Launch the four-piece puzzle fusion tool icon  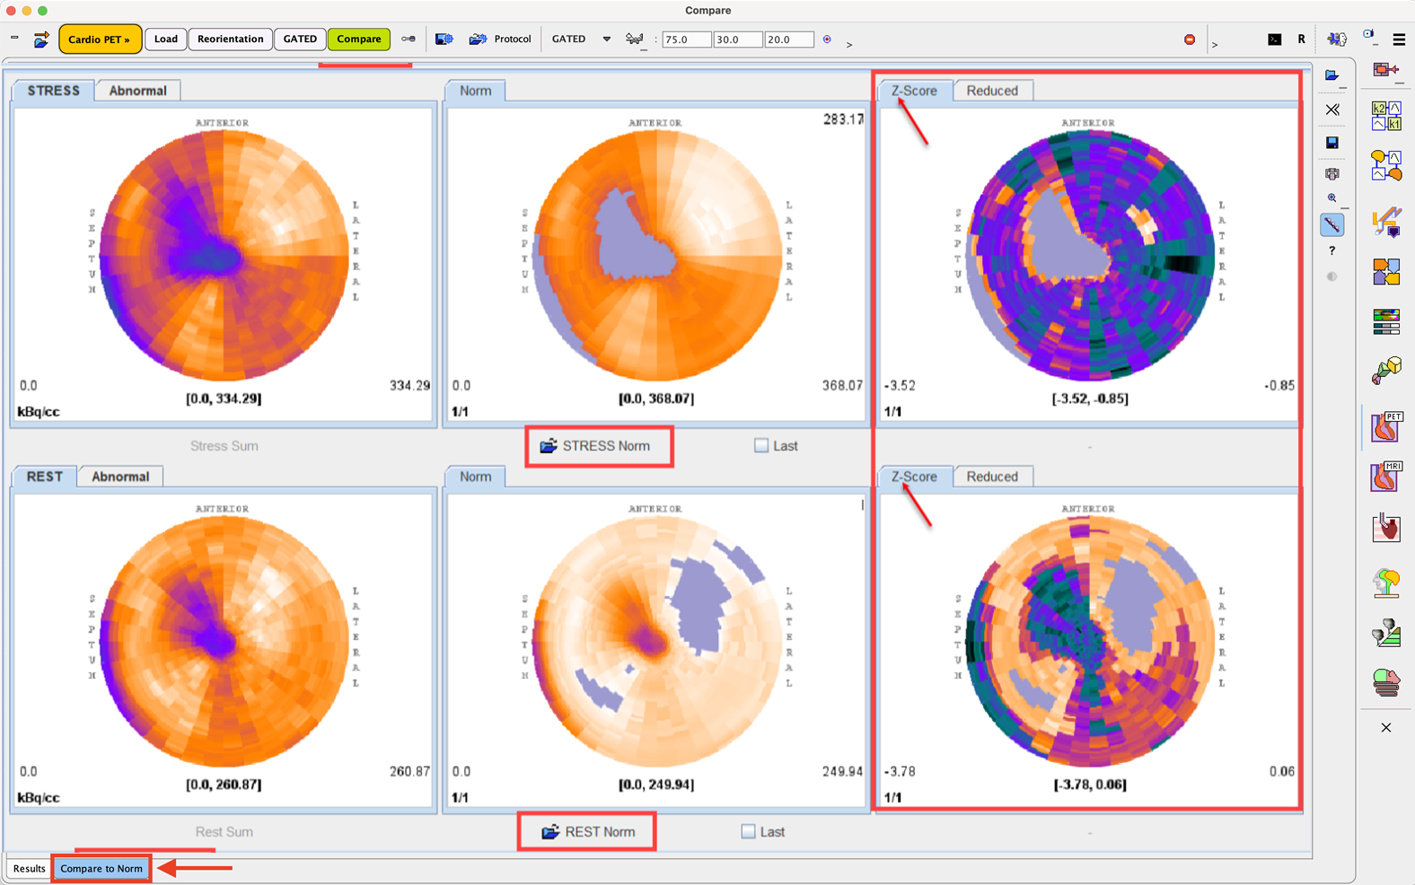click(1386, 271)
